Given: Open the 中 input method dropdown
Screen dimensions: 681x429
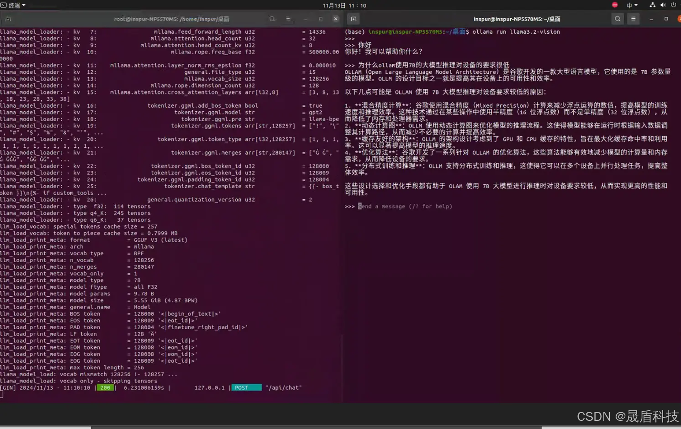Looking at the screenshot, I should click(631, 5).
